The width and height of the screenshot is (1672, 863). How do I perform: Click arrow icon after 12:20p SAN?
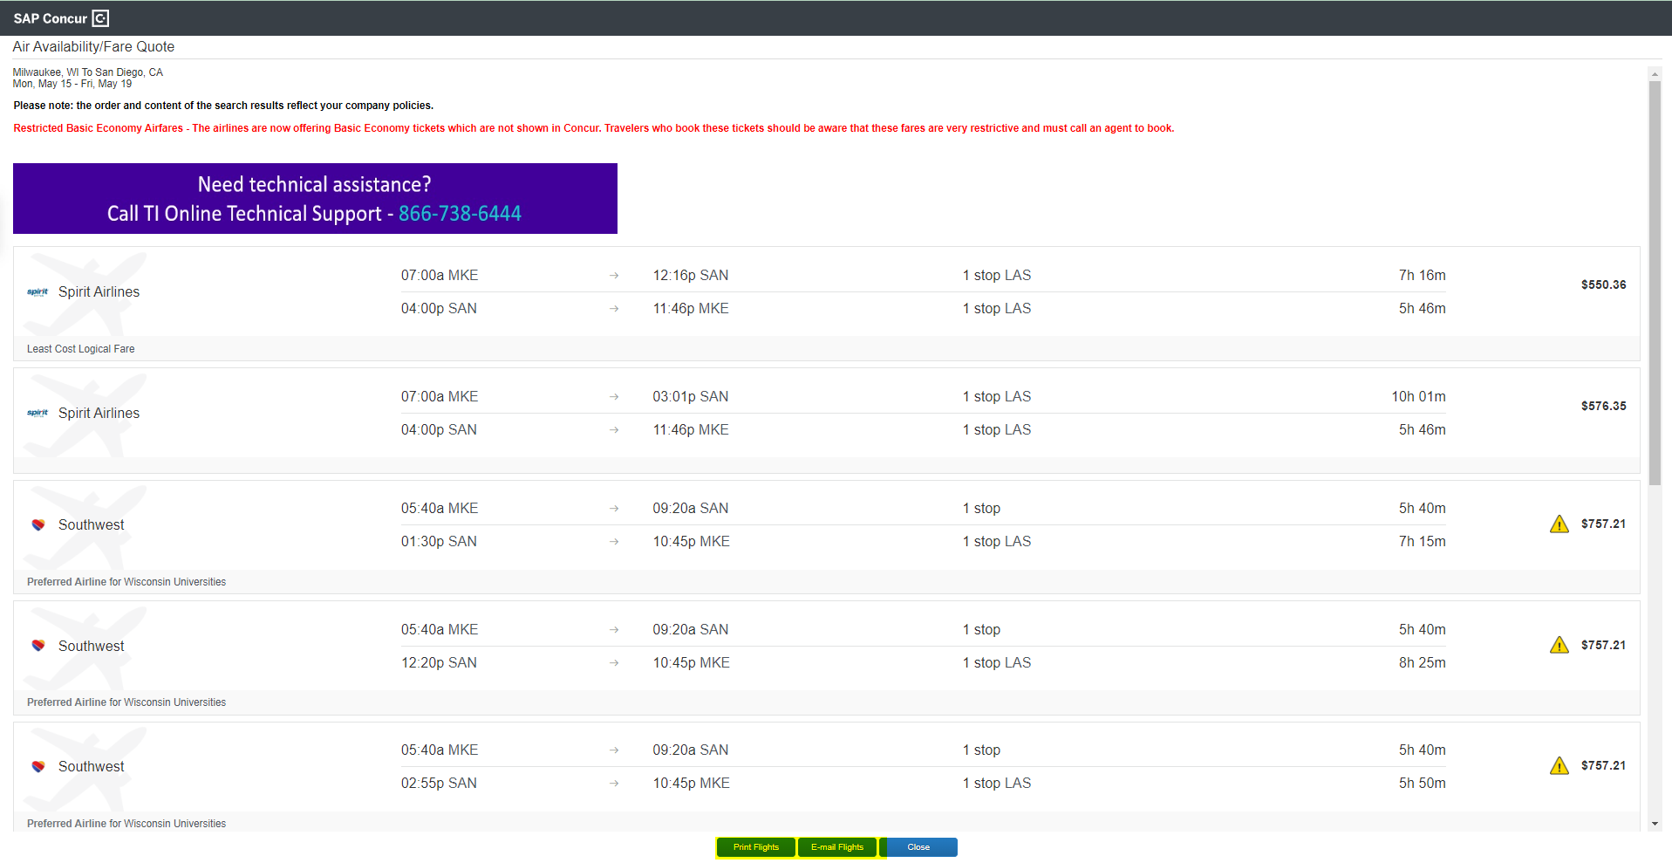coord(614,663)
